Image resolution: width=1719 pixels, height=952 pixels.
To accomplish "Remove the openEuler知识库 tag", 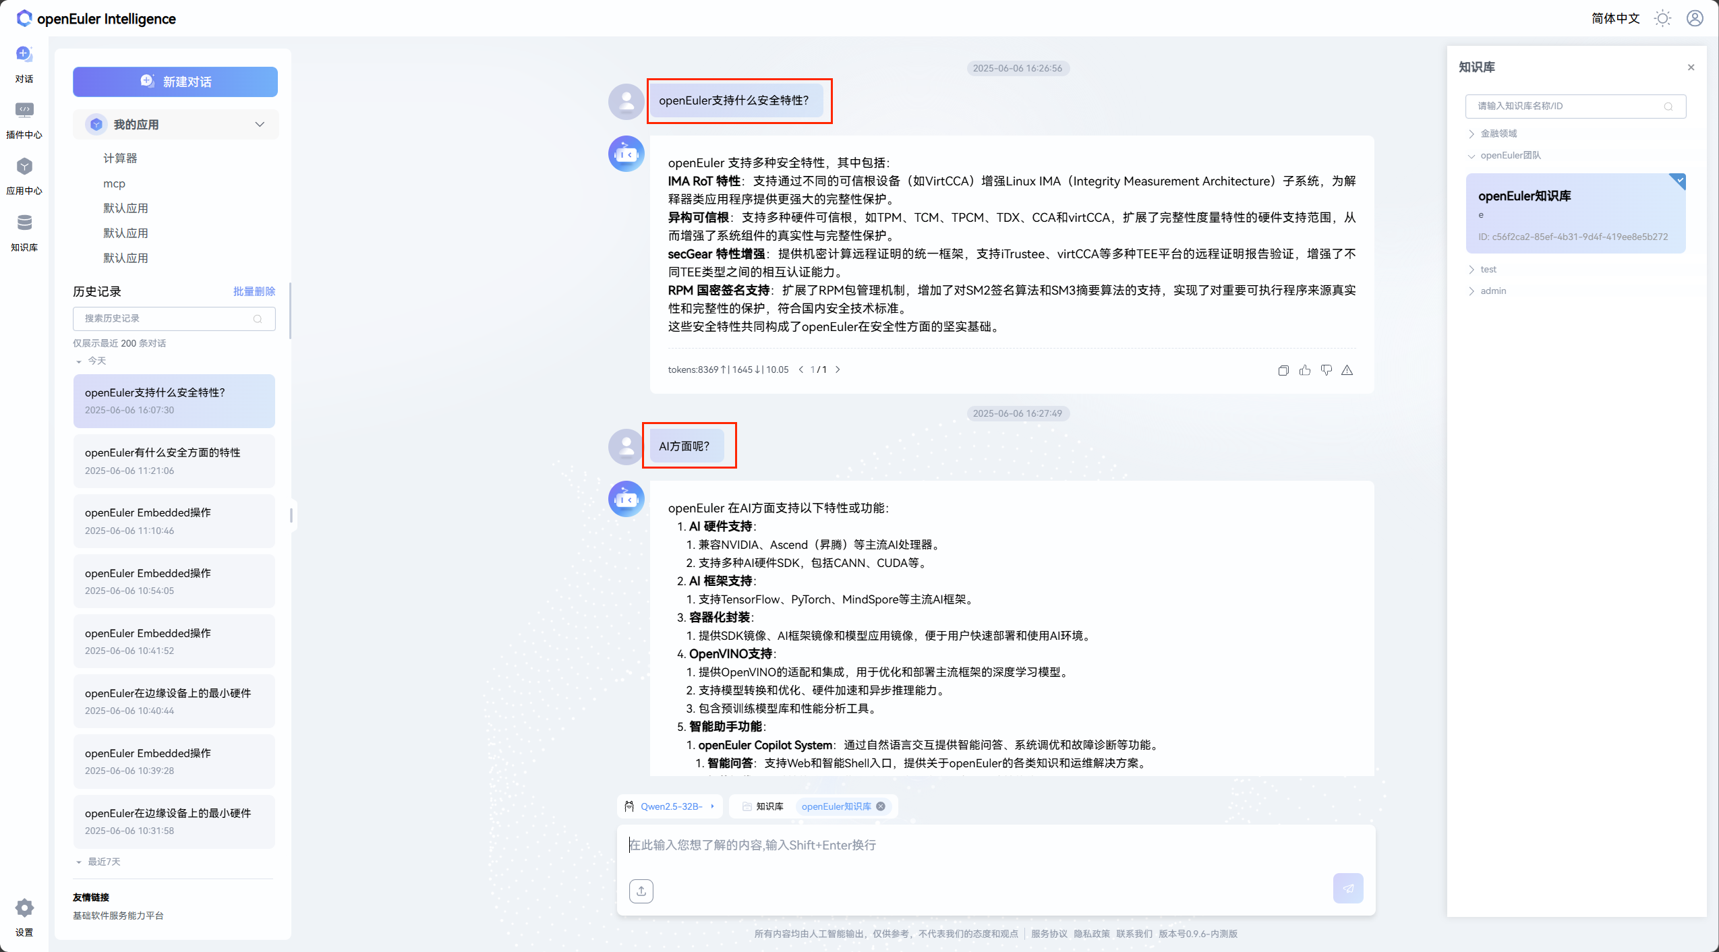I will [x=881, y=806].
